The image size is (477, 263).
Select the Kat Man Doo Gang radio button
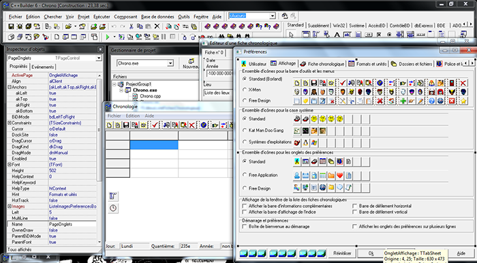click(x=244, y=130)
